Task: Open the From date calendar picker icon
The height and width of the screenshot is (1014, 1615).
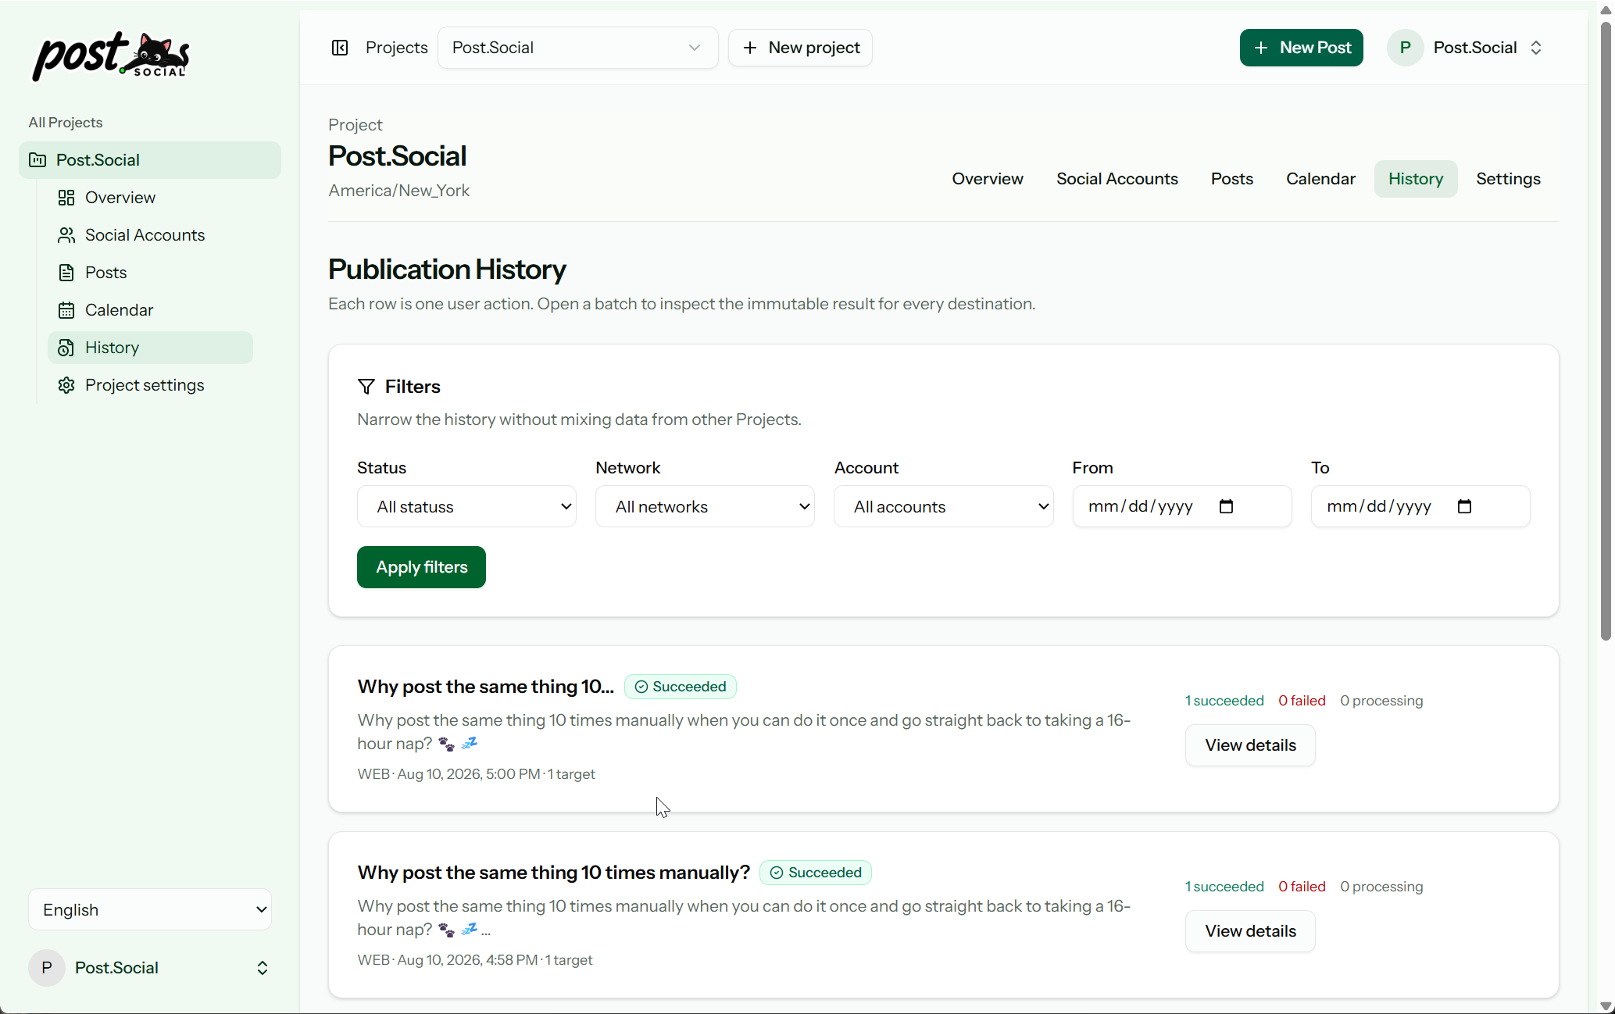Action: coord(1226,506)
